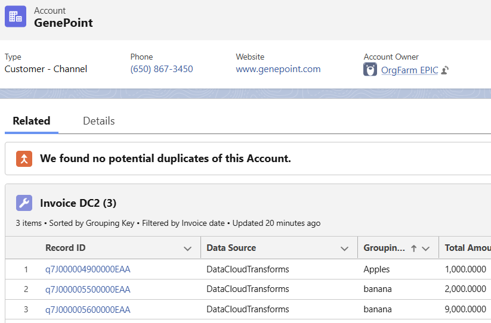This screenshot has width=491, height=323.
Task: Sort by the Grouping Key column header
Action: [x=384, y=248]
